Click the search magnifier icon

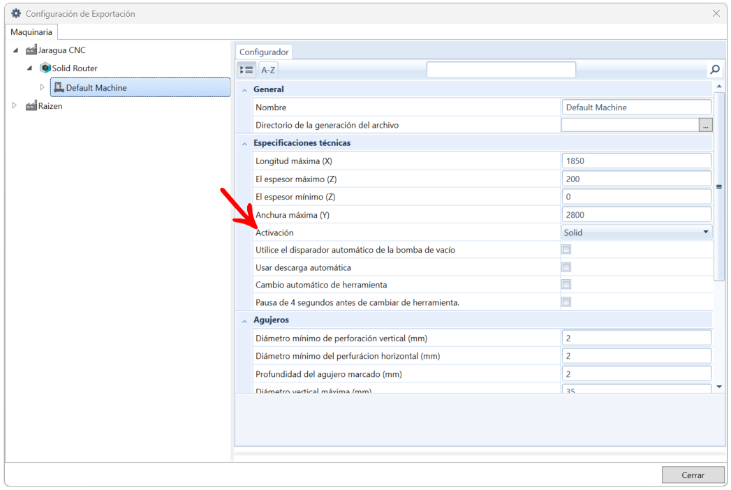click(x=715, y=70)
